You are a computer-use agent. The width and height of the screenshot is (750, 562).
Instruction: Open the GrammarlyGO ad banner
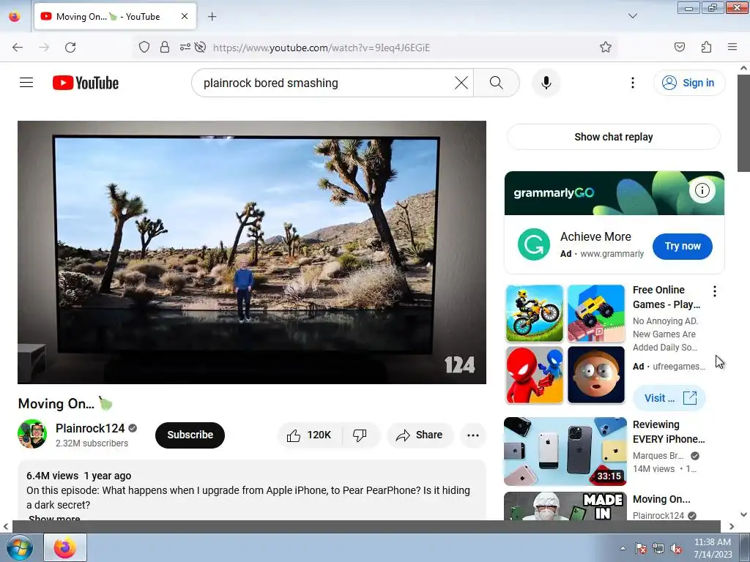point(615,193)
